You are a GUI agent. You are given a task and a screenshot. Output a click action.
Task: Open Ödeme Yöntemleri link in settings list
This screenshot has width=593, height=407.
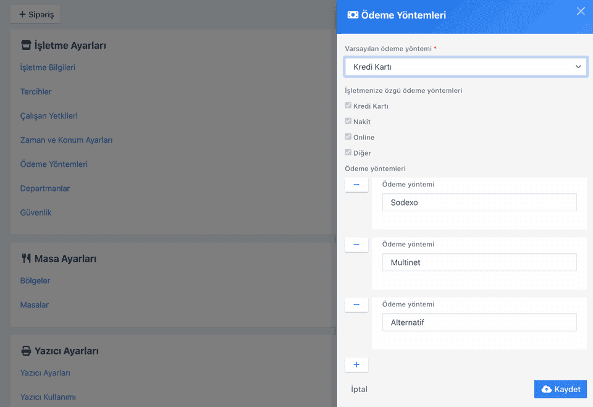click(54, 164)
